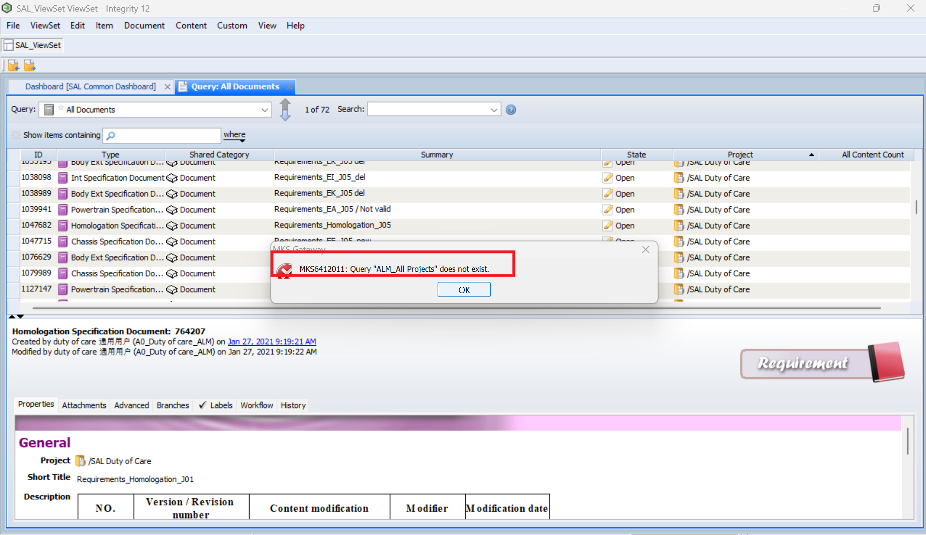The image size is (926, 535).
Task: Open the Jan 27, 2021 9:19:21 AM link
Action: point(272,341)
